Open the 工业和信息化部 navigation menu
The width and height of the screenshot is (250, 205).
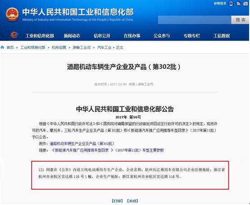pos(40,36)
